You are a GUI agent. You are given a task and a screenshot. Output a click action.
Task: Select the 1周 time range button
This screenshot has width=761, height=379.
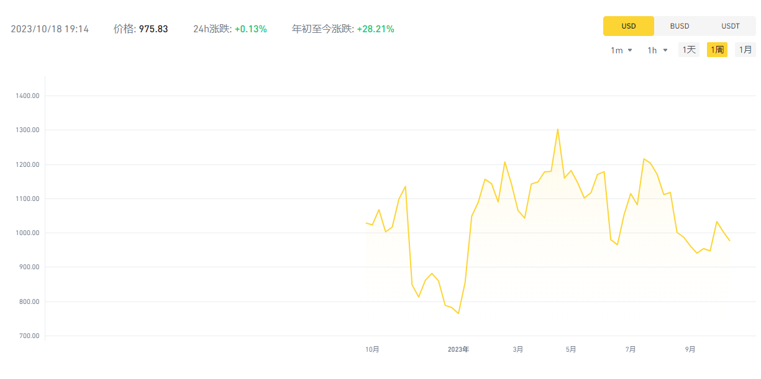[717, 50]
